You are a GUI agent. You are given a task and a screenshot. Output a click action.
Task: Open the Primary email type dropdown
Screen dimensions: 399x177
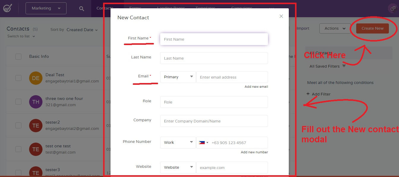coord(178,77)
